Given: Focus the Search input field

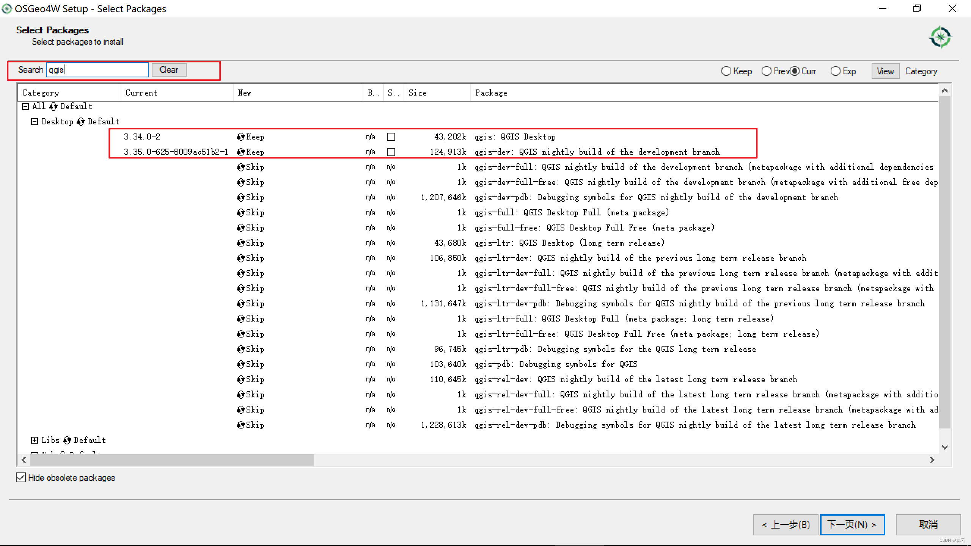Looking at the screenshot, I should (x=97, y=70).
